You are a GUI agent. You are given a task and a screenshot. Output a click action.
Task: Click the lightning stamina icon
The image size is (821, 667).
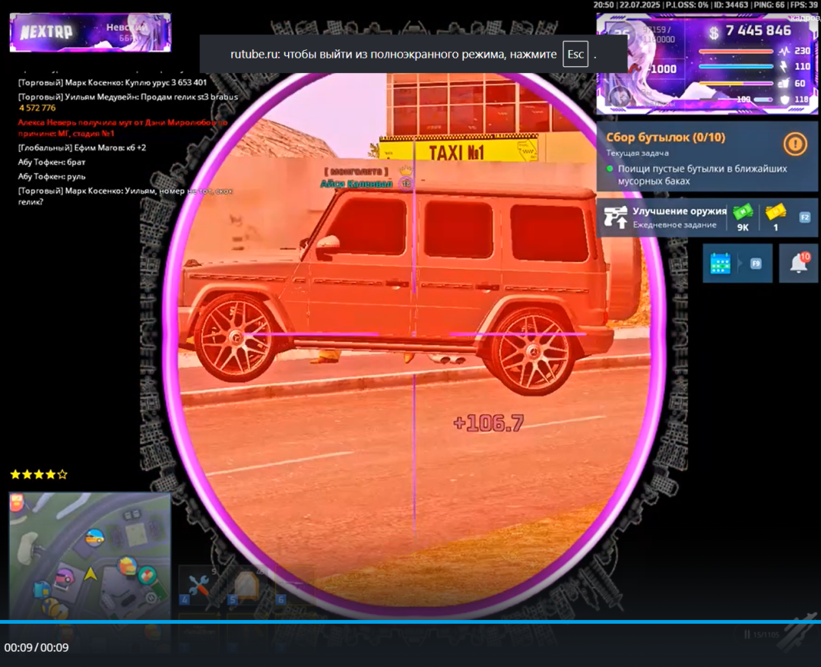[784, 66]
